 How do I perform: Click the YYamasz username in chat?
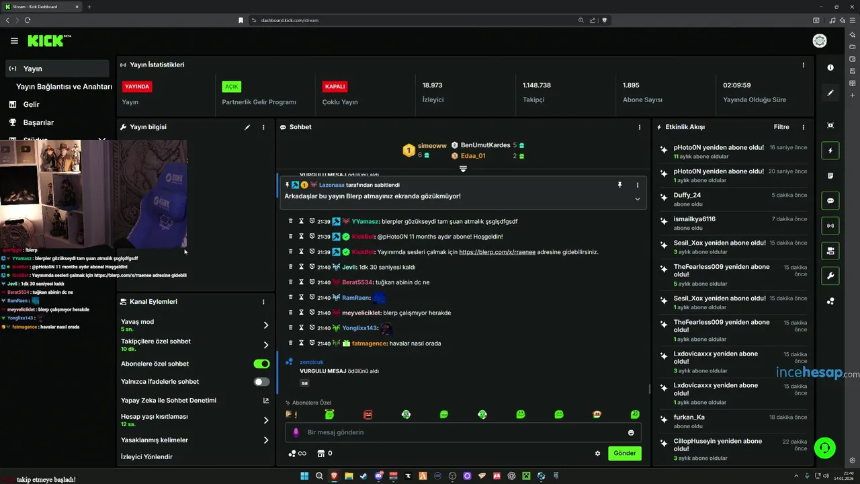tap(365, 221)
